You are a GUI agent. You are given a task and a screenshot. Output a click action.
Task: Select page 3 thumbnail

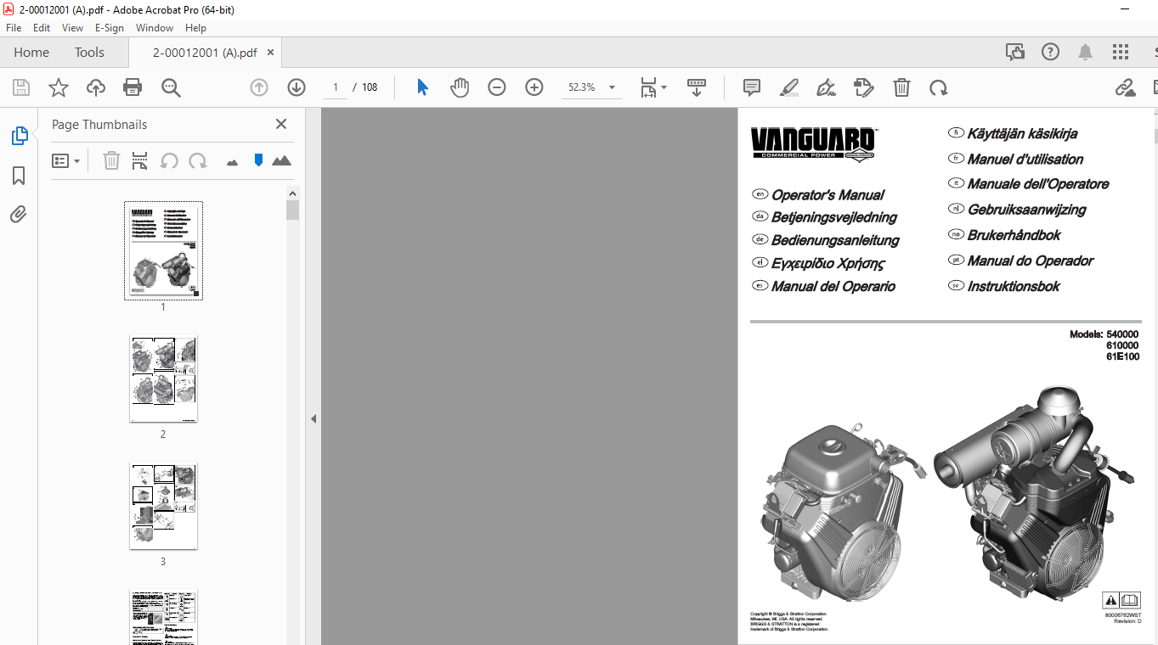pos(163,506)
